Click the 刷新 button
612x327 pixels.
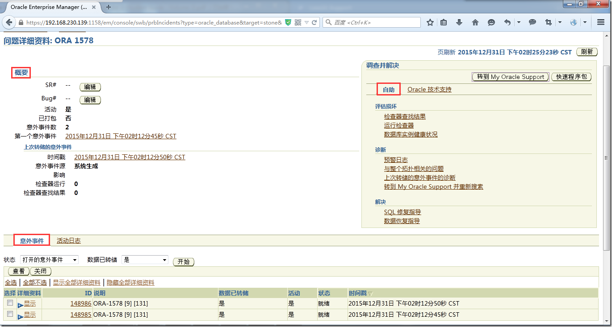[x=587, y=52]
